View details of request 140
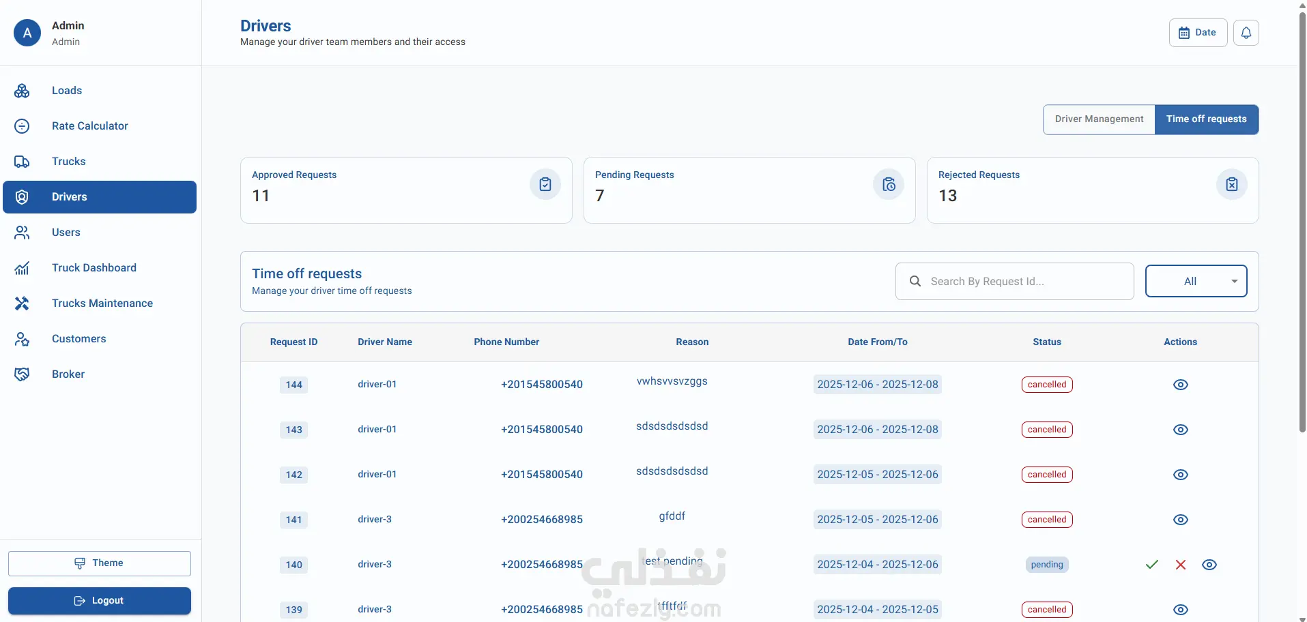Screen dimensions: 1307x622 (1209, 565)
